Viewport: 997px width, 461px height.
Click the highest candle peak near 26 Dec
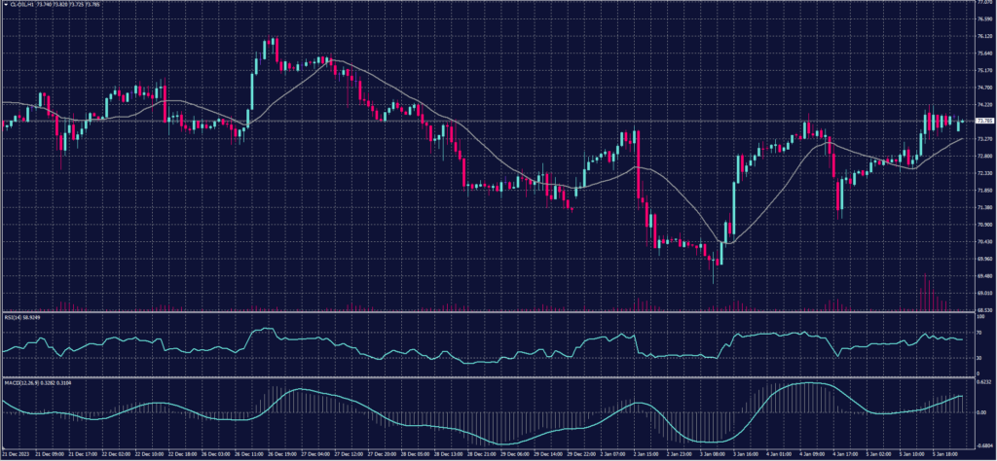(x=277, y=39)
